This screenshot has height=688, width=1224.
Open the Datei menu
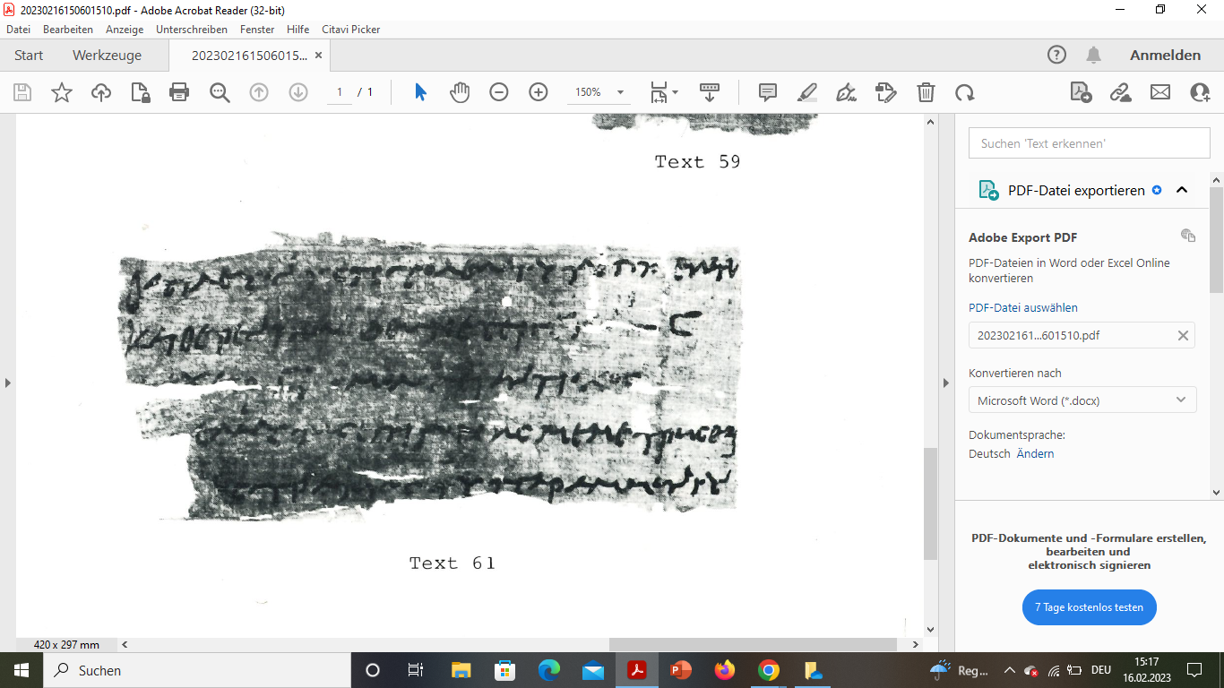click(x=18, y=30)
